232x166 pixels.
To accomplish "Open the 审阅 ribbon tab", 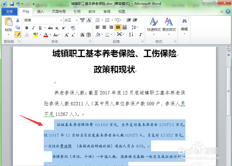I will 107,11.
